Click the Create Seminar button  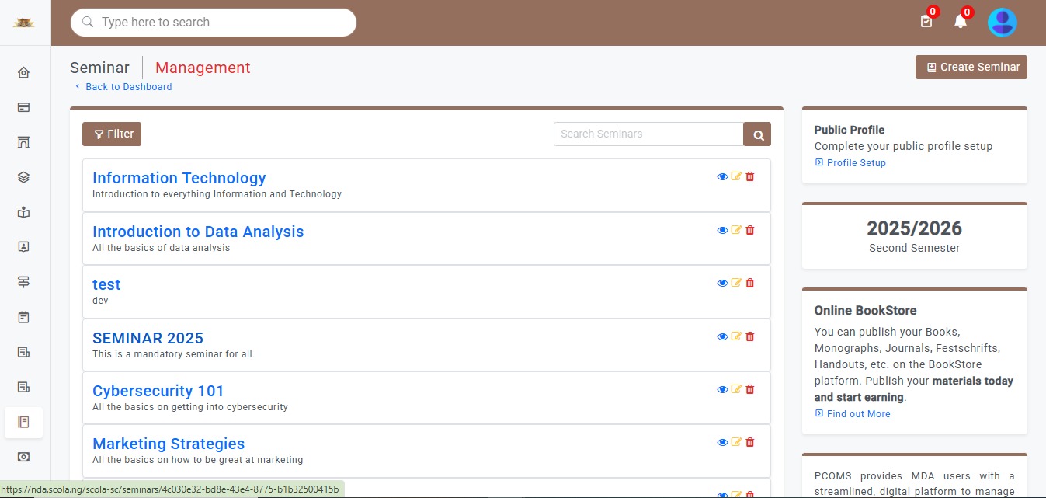[x=971, y=68]
